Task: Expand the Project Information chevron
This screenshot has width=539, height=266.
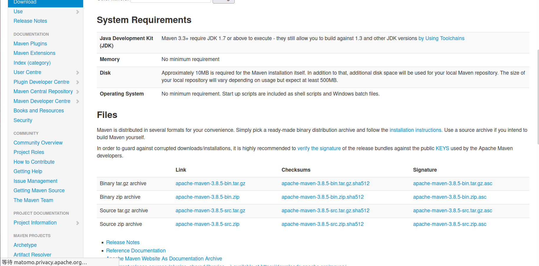Action: pos(78,223)
